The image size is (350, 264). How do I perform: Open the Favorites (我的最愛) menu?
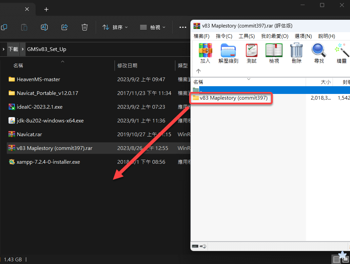pyautogui.click(x=274, y=36)
